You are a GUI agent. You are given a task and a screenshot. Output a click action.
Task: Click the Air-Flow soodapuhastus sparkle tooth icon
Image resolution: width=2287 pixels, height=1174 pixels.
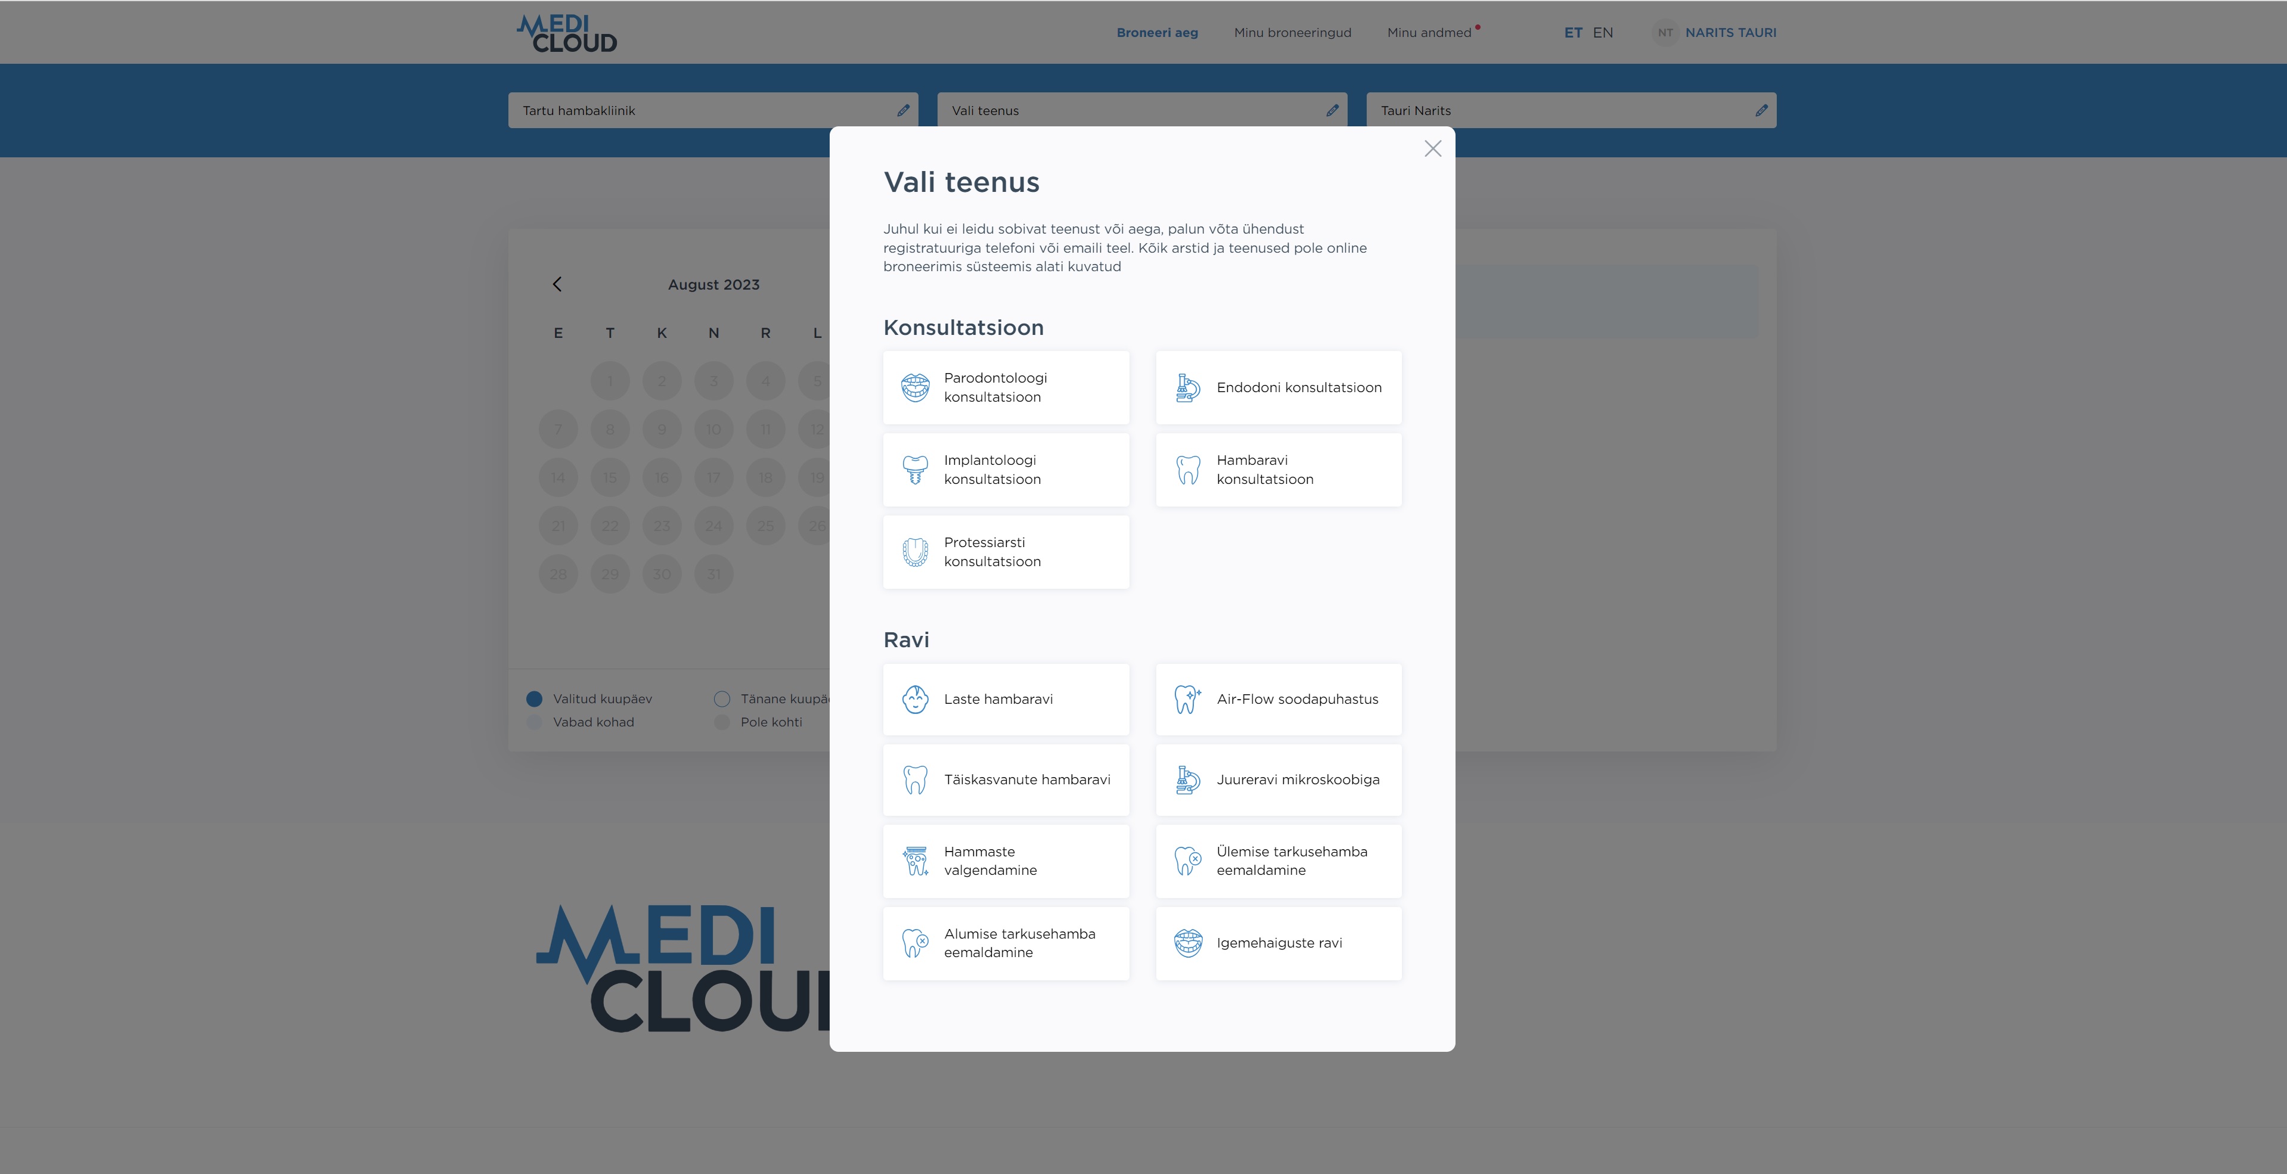[1187, 699]
